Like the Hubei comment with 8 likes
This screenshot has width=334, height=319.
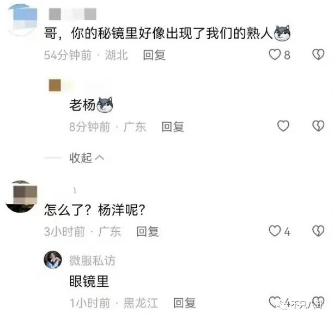tap(275, 55)
